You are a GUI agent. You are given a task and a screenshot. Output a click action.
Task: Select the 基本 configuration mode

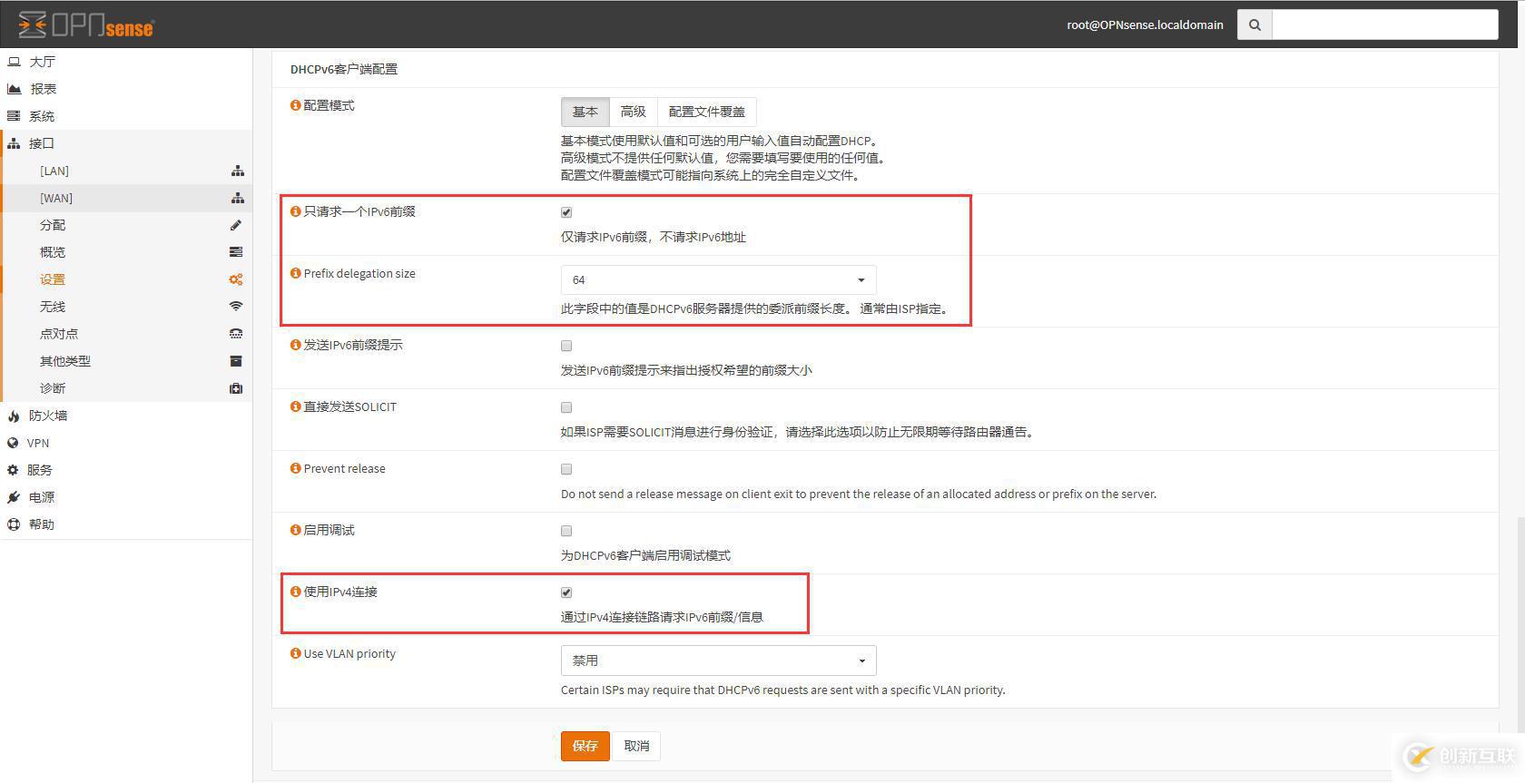click(x=585, y=112)
